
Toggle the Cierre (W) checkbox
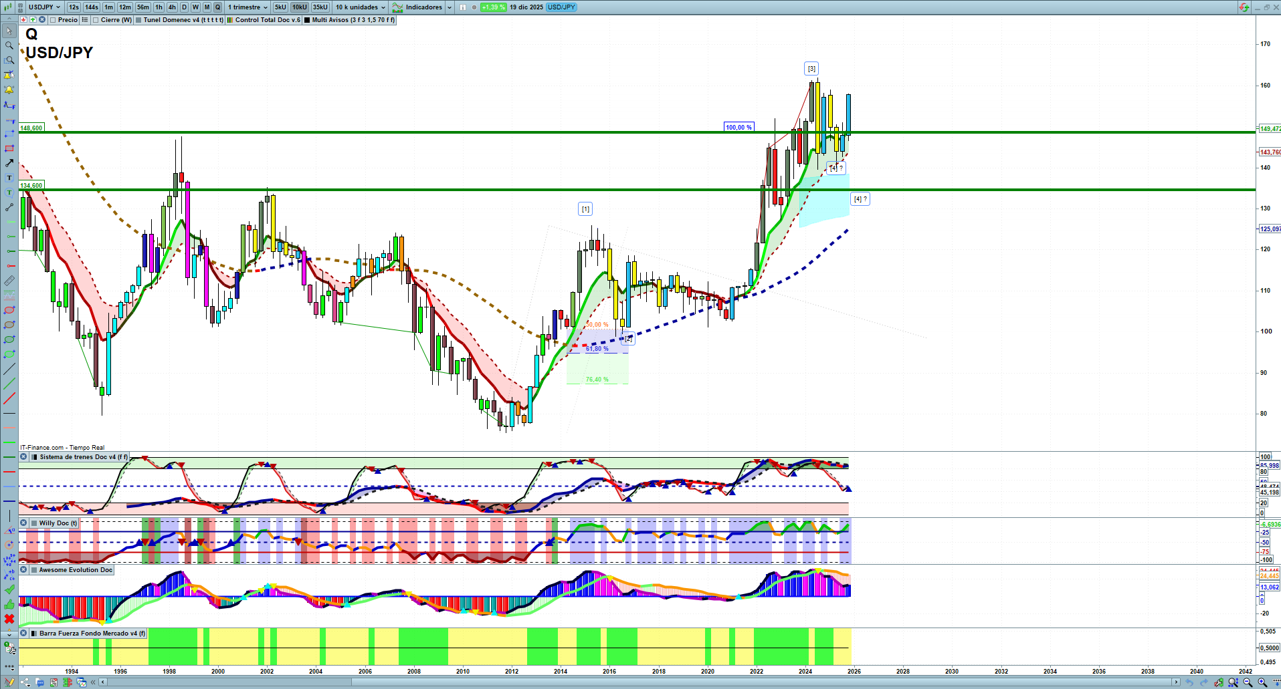pyautogui.click(x=96, y=20)
